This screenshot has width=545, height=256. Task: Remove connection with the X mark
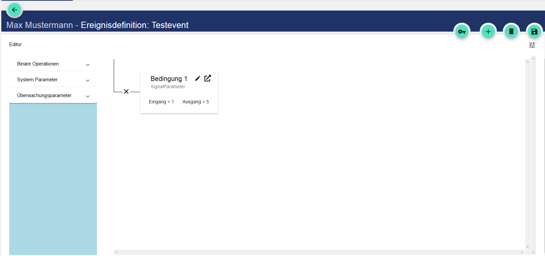click(126, 91)
